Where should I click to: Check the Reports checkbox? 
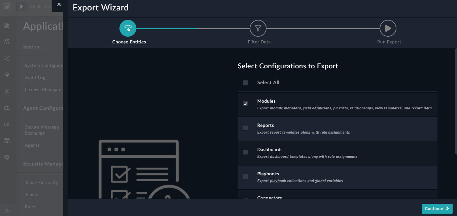pos(245,128)
